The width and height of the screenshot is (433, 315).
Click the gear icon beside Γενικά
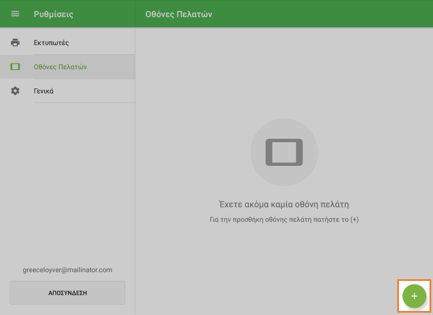click(16, 91)
